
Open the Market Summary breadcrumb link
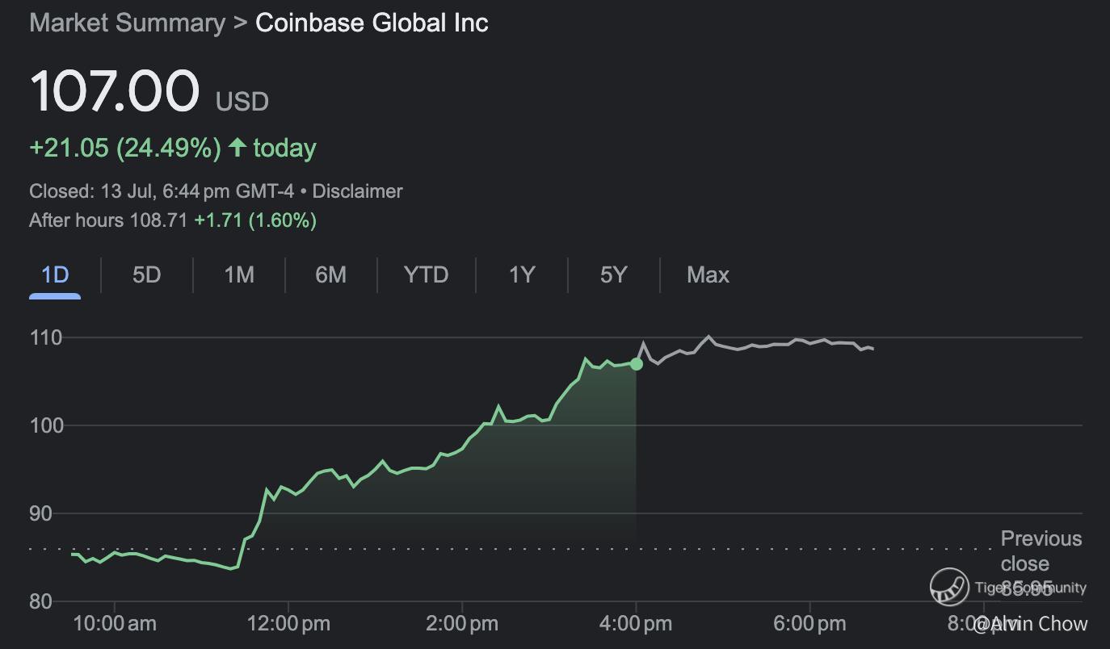tap(127, 23)
